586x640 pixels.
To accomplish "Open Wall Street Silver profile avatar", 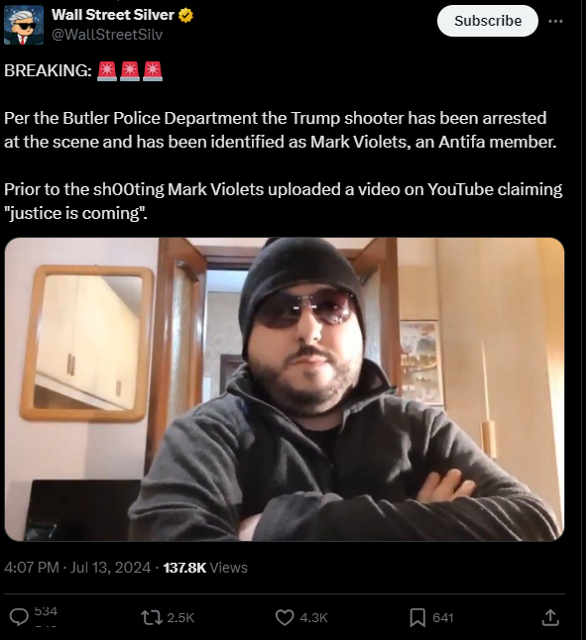I will coord(23,25).
